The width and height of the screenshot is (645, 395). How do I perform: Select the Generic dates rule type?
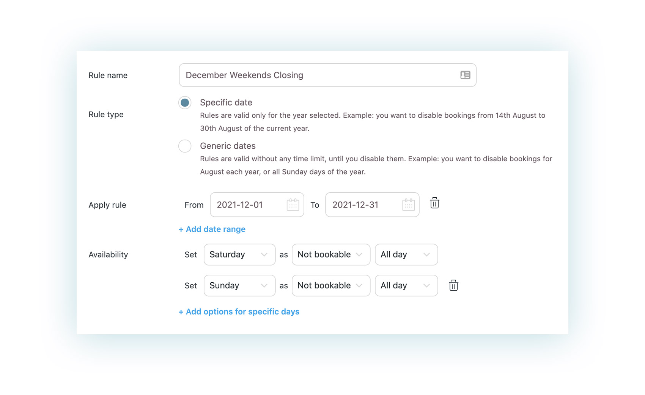click(x=185, y=146)
